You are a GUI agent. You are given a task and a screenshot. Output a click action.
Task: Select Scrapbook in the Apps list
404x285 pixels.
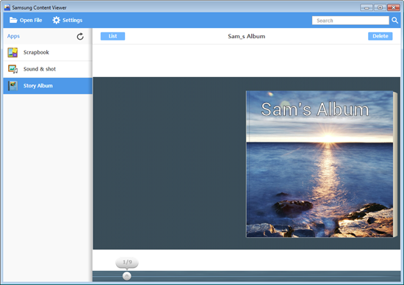[x=48, y=52]
